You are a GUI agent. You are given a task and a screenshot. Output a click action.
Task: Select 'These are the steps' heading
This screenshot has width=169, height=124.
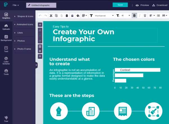(72, 96)
